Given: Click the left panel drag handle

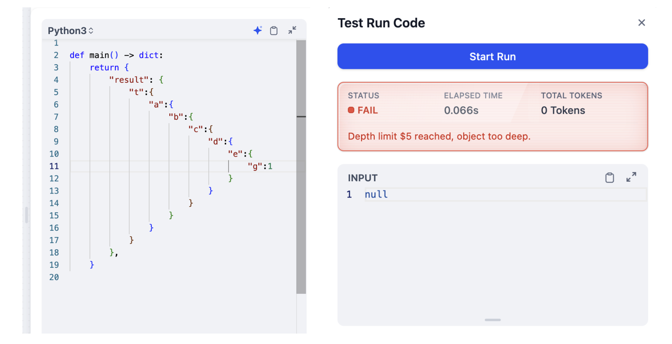Looking at the screenshot, I should coord(26,215).
